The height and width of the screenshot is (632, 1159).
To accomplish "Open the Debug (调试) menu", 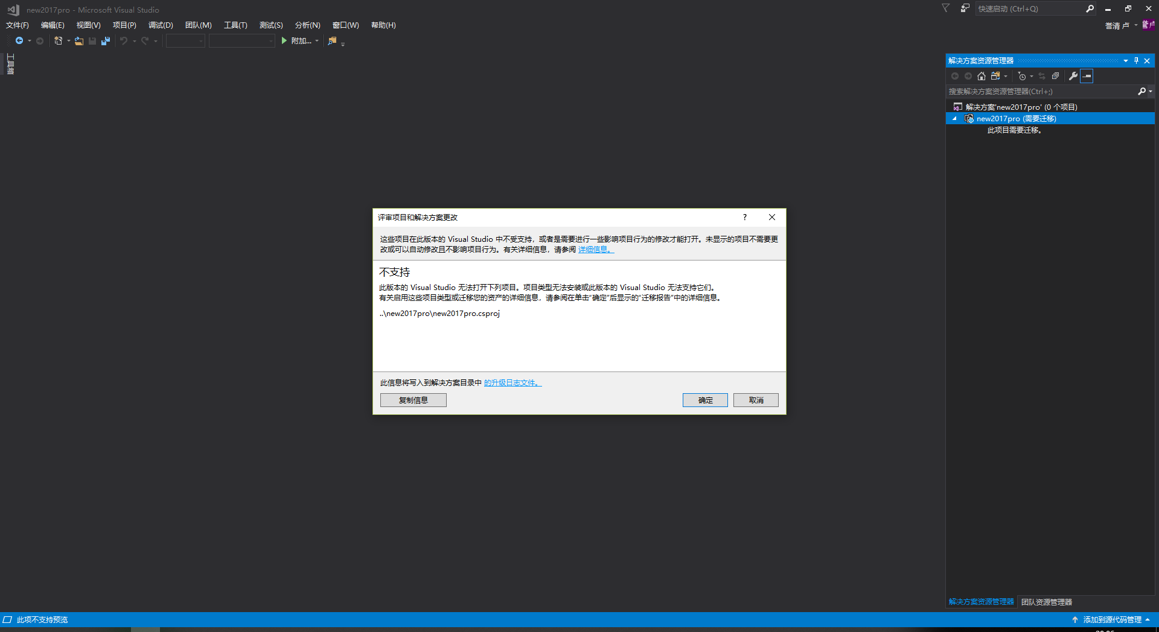I will coord(161,25).
